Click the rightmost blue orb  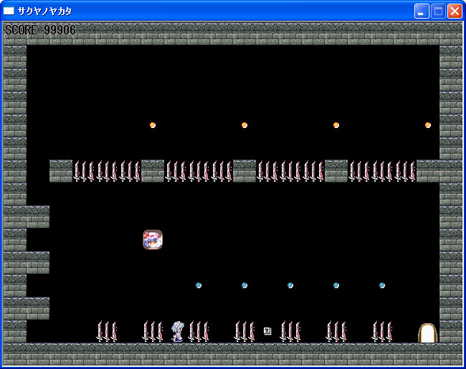coord(382,285)
